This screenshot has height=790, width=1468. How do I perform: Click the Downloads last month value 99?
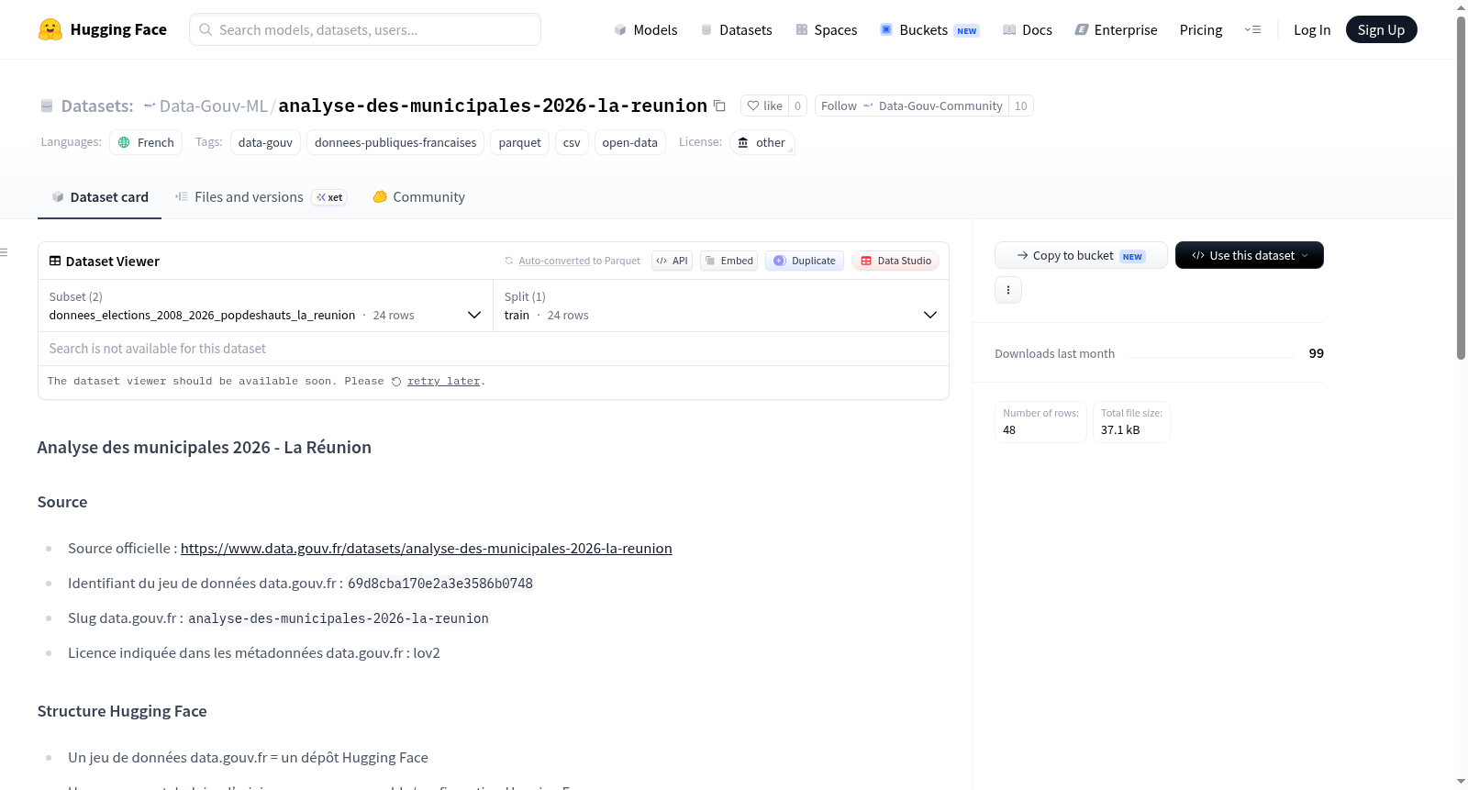1316,353
